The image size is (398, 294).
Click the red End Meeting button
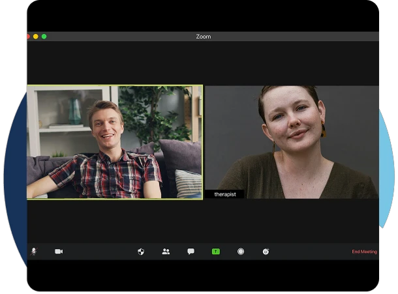pyautogui.click(x=364, y=252)
